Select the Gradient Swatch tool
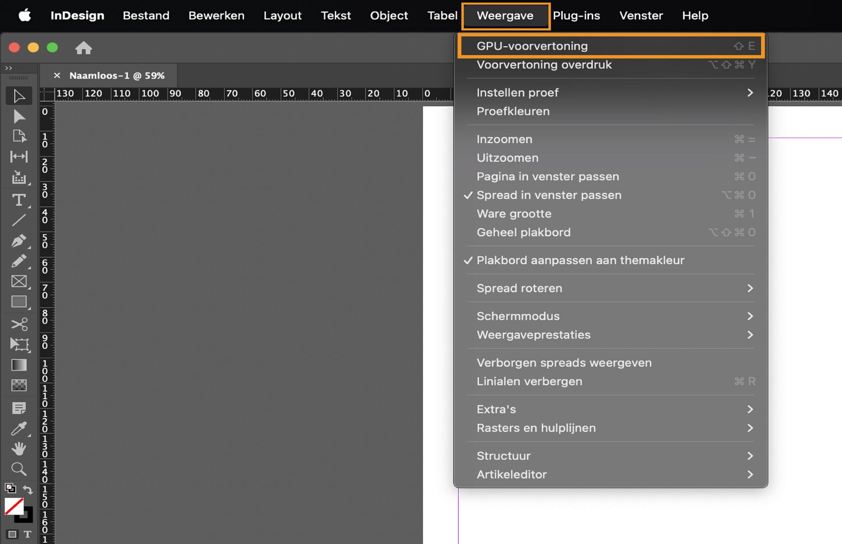The height and width of the screenshot is (544, 842). click(x=18, y=365)
